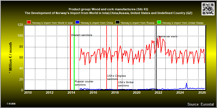Click the 'USA's Skribal sanctions' annotation label
Image resolution: width=217 pixels, height=108 pixels.
pos(126,84)
